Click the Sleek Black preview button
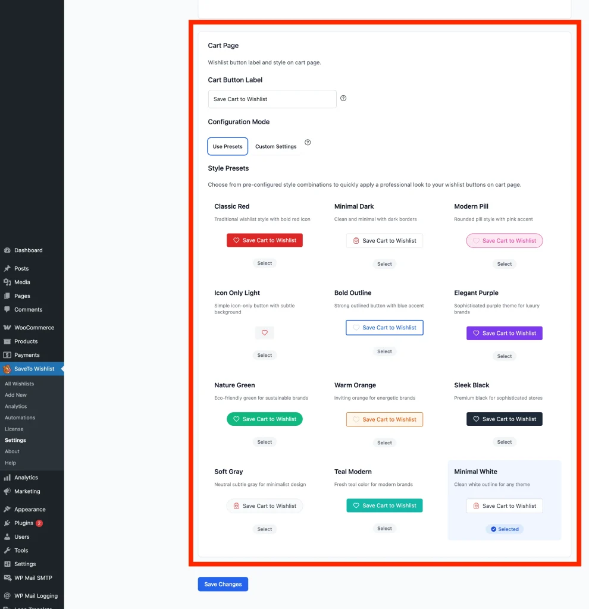The image size is (589, 609). click(x=505, y=419)
